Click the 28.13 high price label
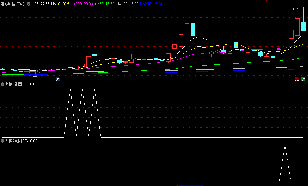 point(292,9)
